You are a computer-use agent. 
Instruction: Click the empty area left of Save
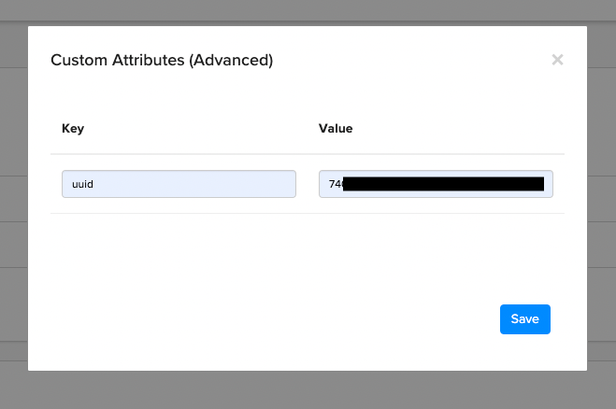coord(280,319)
